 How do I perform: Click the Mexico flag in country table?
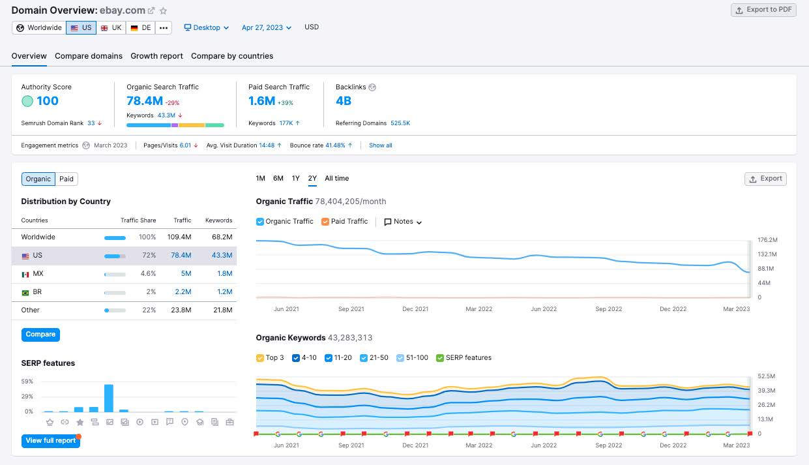click(25, 274)
